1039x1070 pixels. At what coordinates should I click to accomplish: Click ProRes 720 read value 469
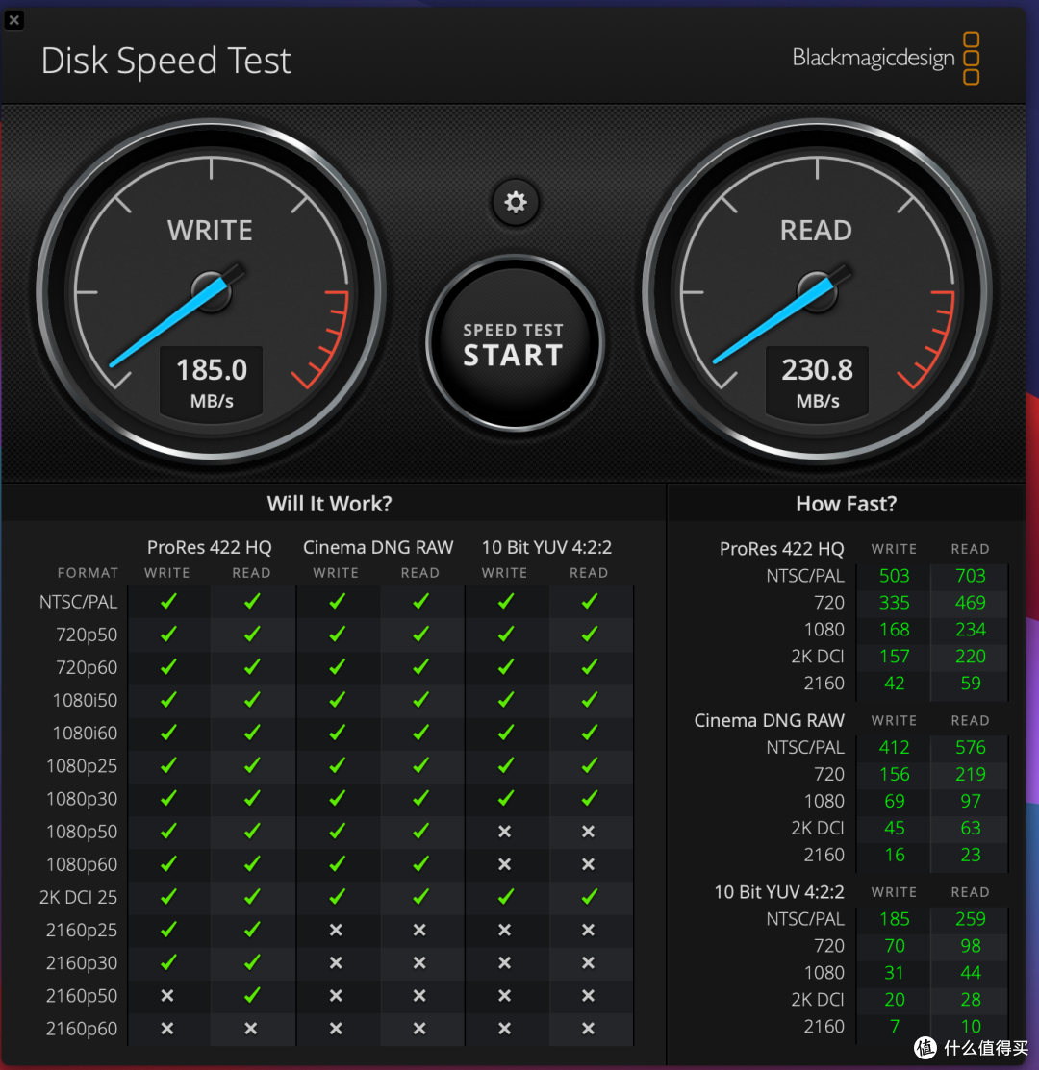970,603
